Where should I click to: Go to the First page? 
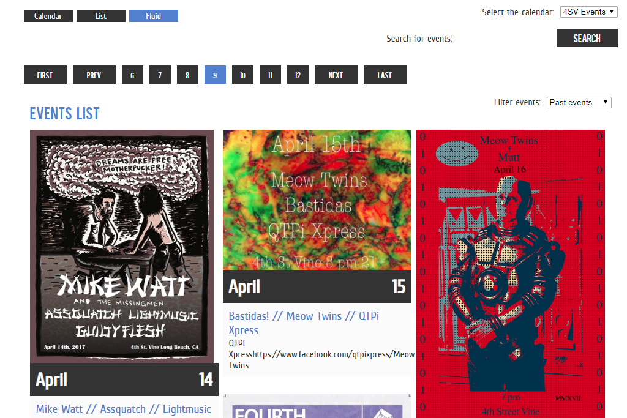pyautogui.click(x=45, y=75)
